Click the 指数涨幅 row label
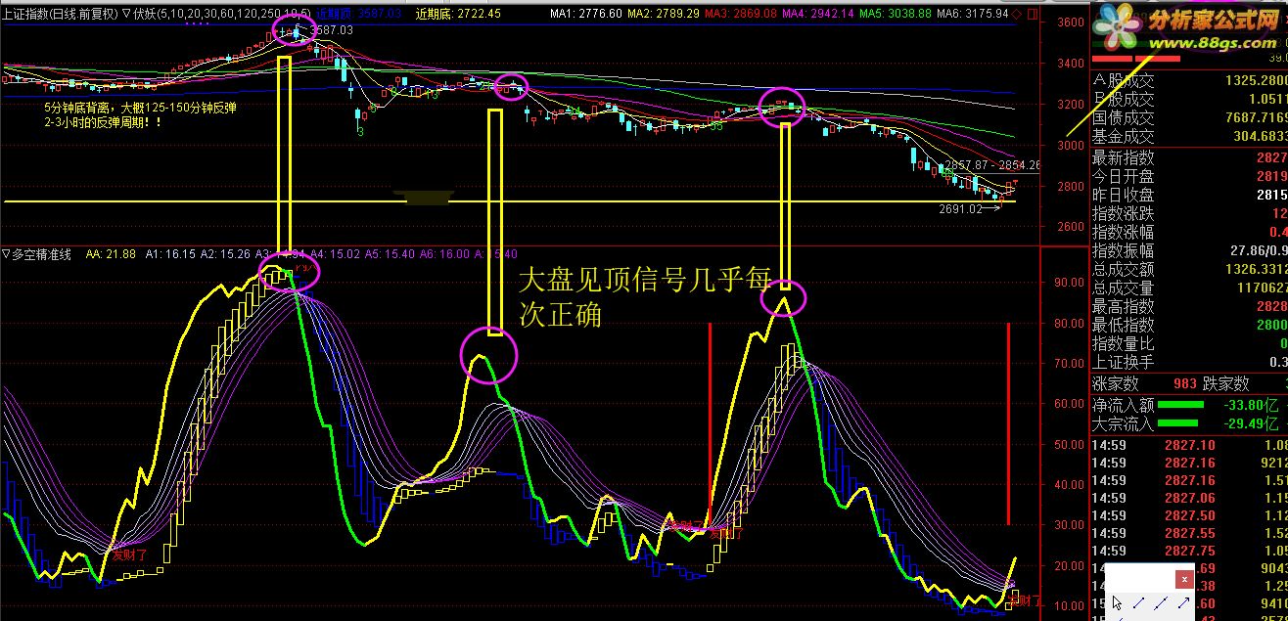Screen dimensions: 1288x621 coord(1123,232)
